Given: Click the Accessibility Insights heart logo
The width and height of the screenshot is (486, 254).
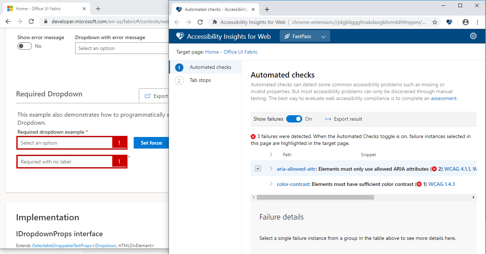Looking at the screenshot, I should click(x=180, y=36).
